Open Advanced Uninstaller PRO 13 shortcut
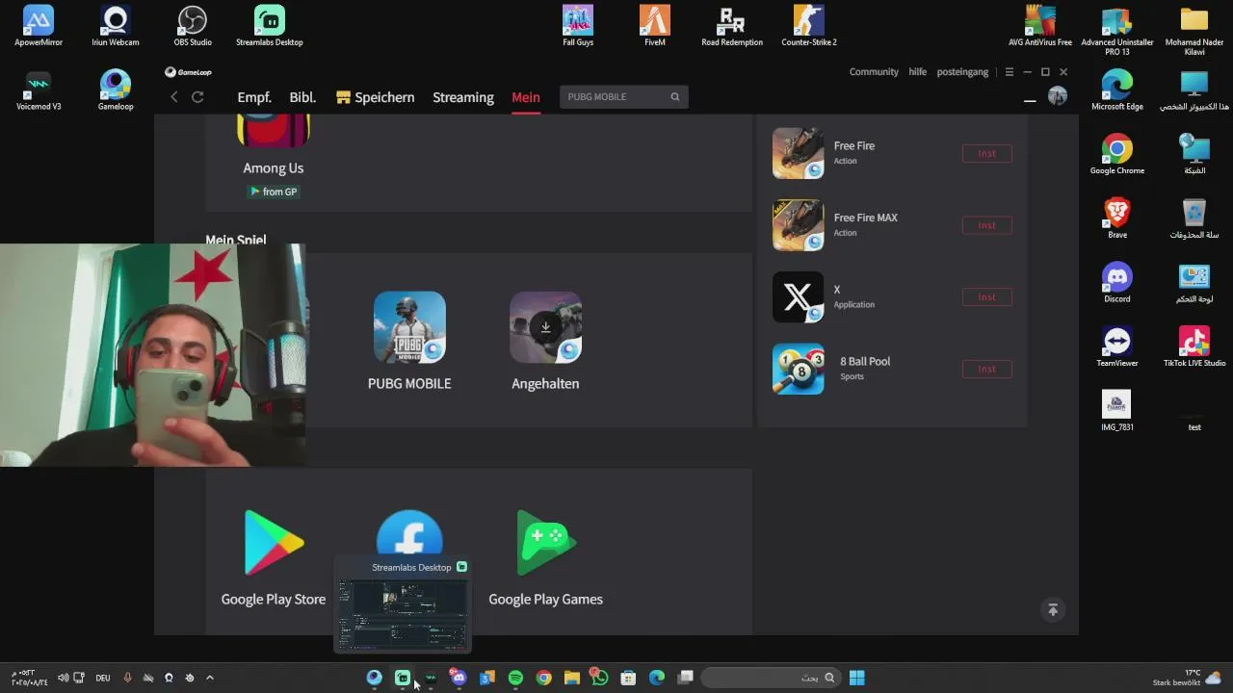 point(1117,30)
